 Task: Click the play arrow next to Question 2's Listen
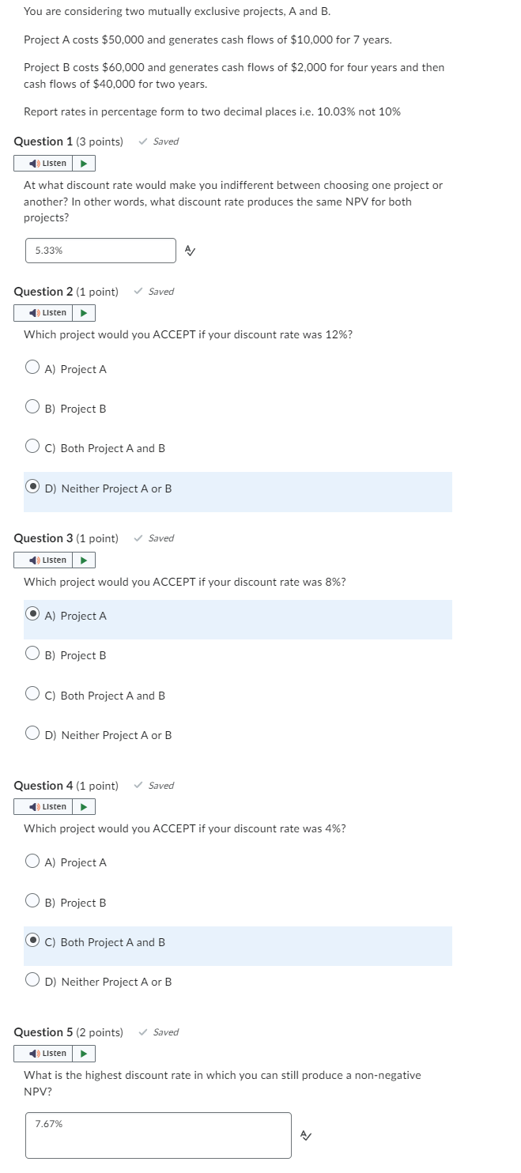pos(84,312)
